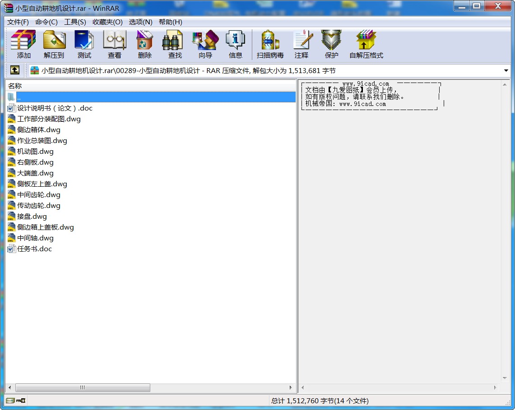Click comment pane horizontal scroll right arrow

click(x=495, y=387)
